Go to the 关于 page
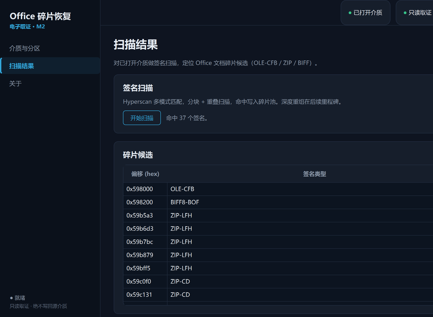Image resolution: width=433 pixels, height=317 pixels. coord(50,84)
